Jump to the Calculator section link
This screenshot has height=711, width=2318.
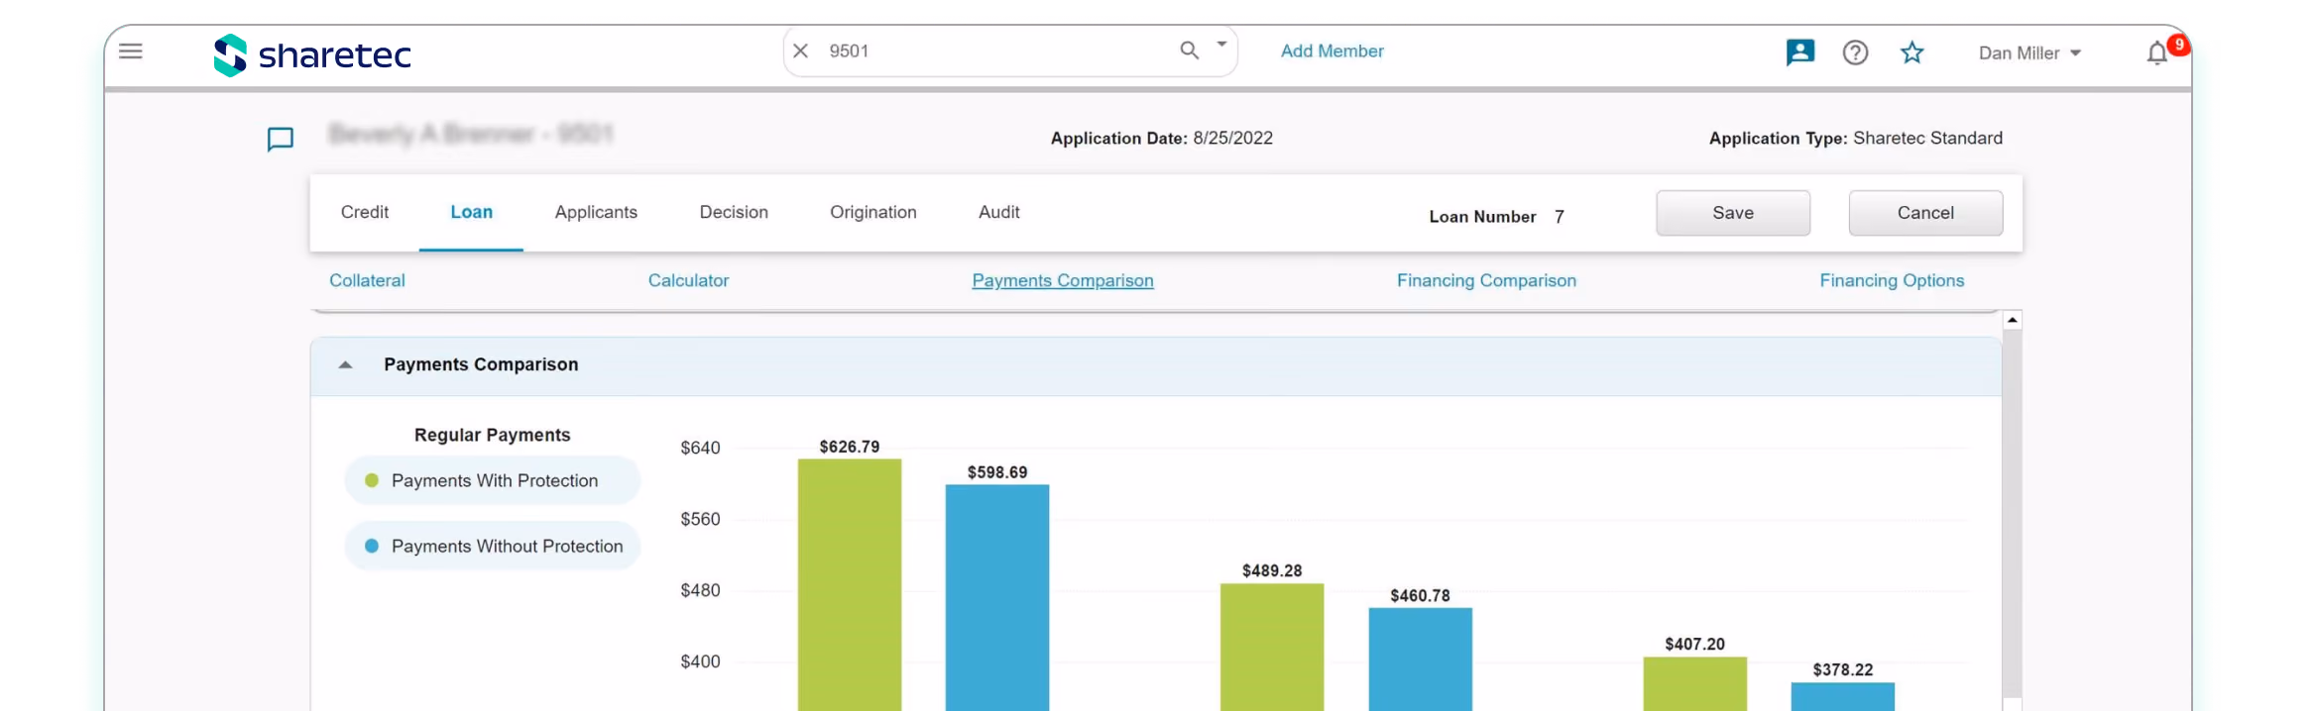click(688, 280)
